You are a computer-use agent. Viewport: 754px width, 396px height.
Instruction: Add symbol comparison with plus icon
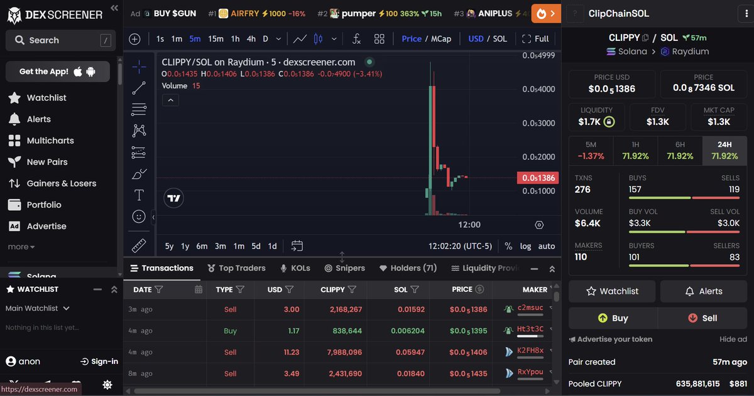(x=134, y=39)
